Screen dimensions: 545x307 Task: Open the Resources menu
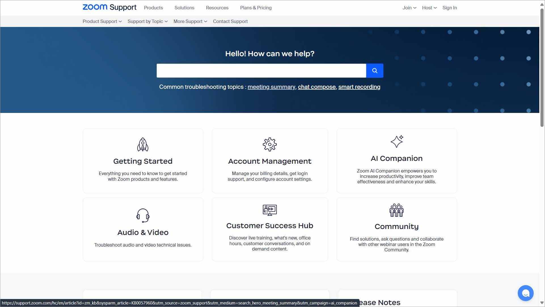click(x=217, y=8)
